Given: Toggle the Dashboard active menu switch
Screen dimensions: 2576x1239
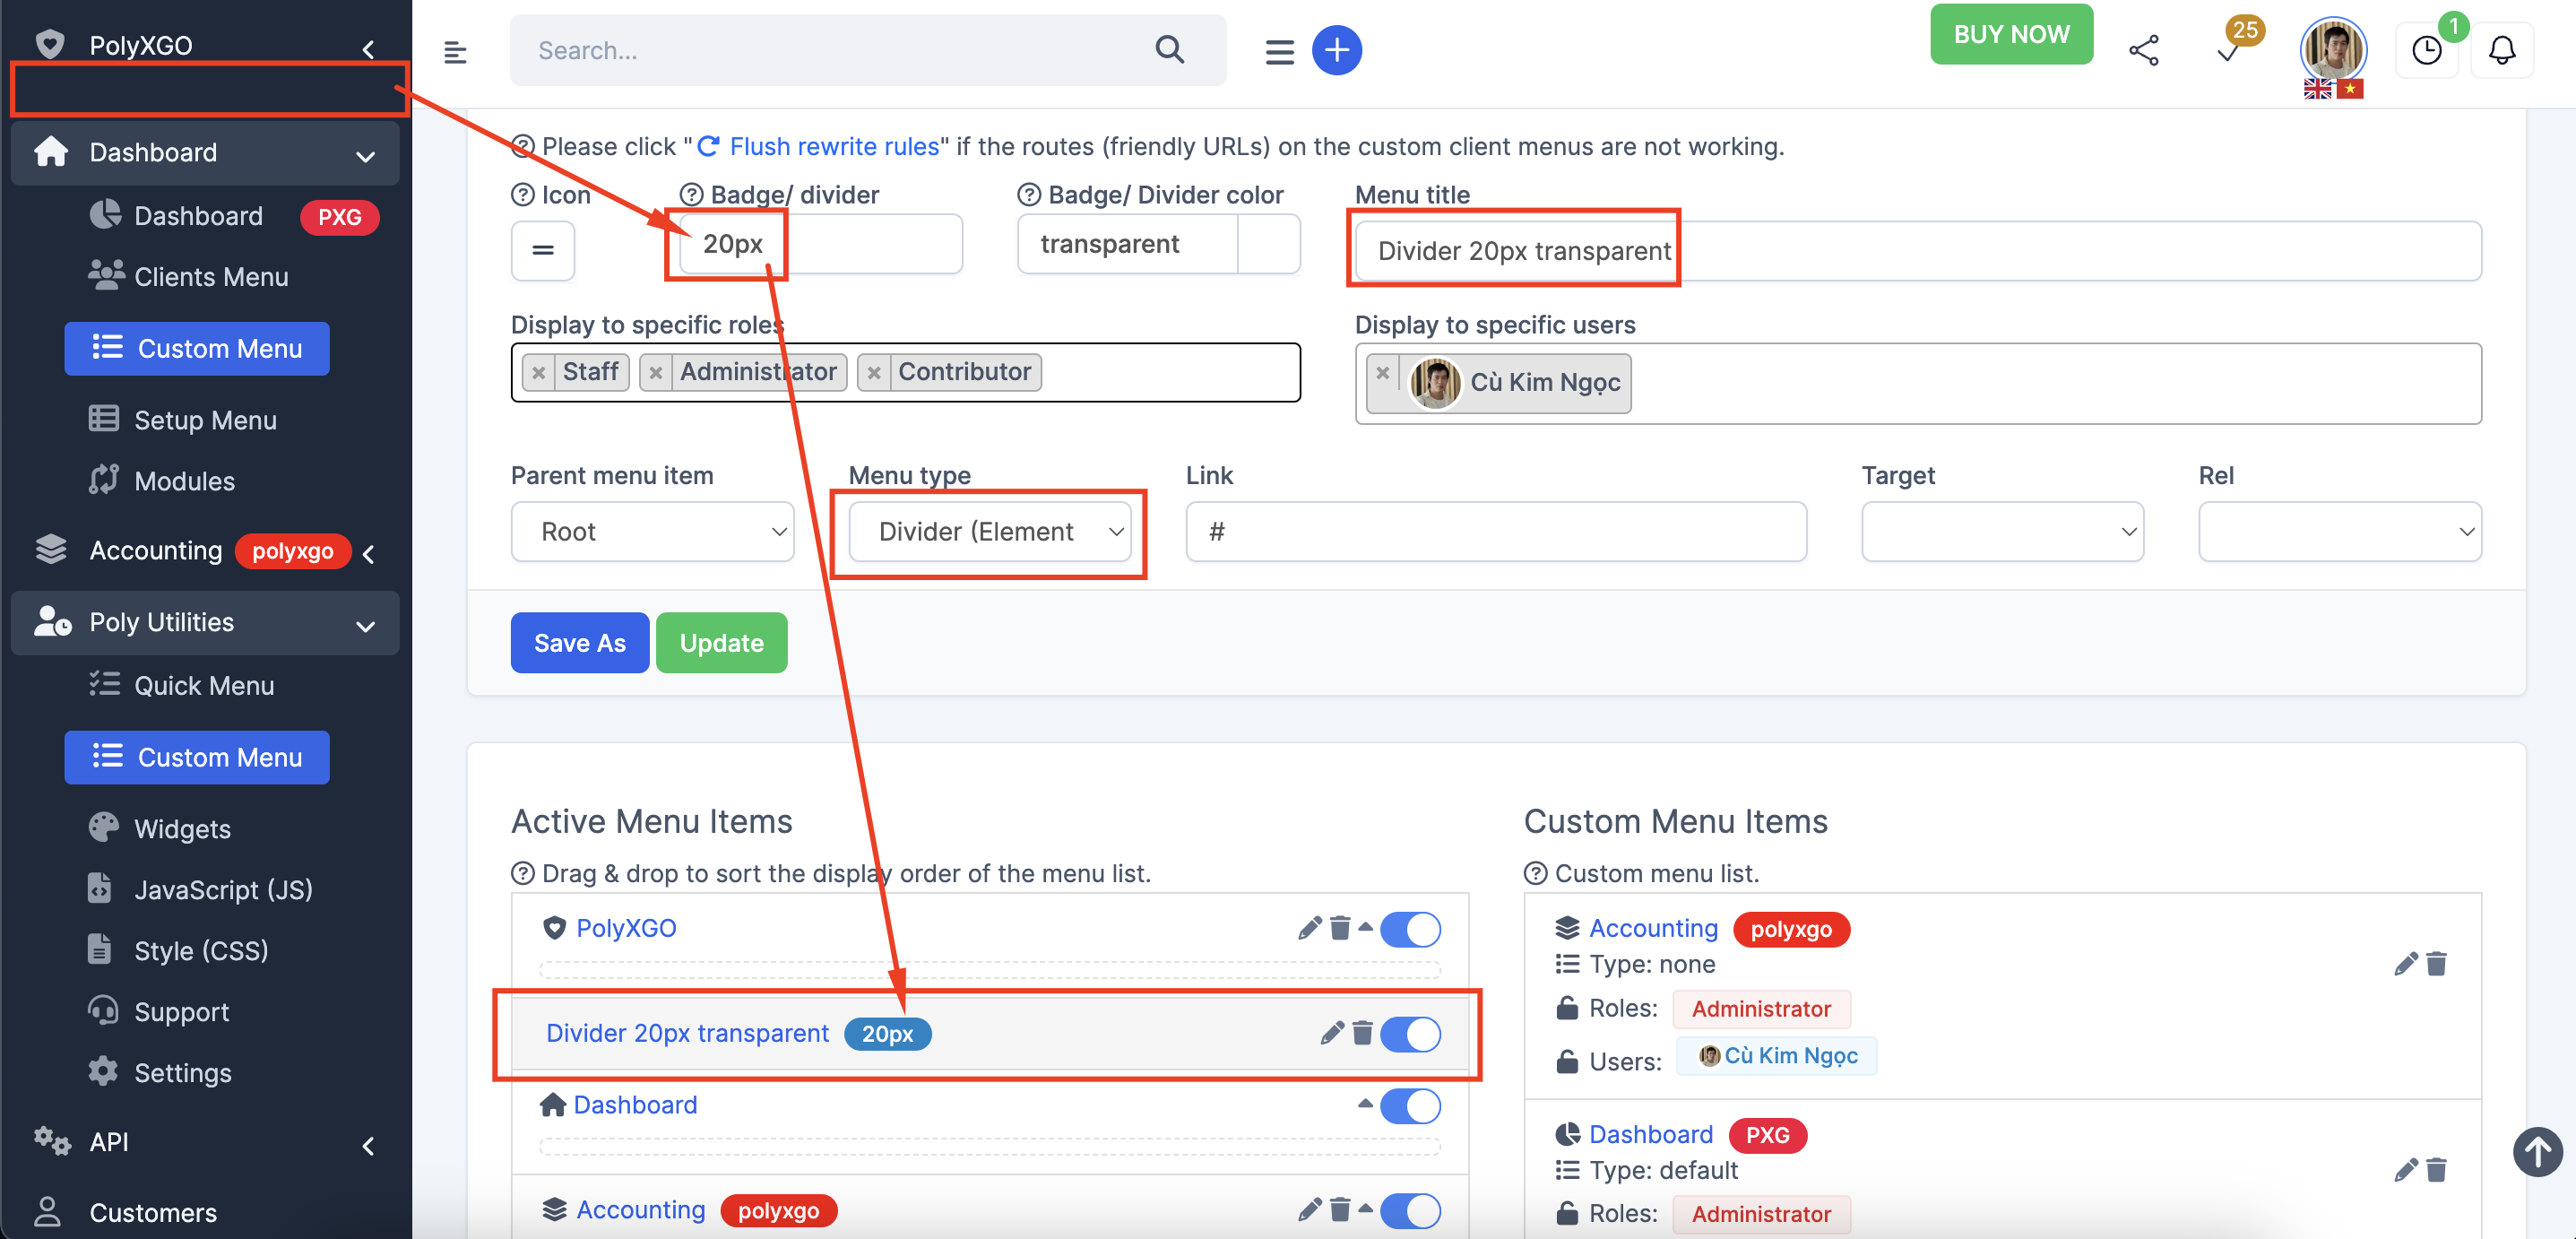Looking at the screenshot, I should (x=1409, y=1106).
